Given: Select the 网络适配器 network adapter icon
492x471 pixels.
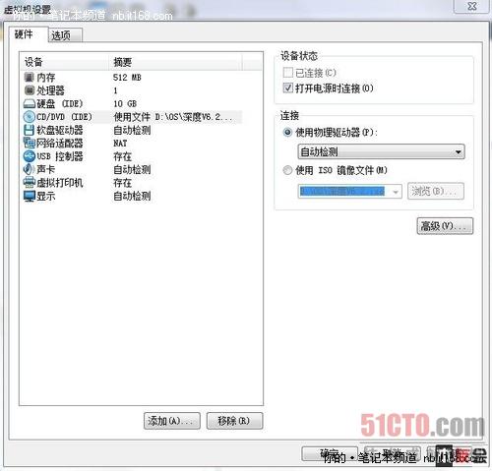Looking at the screenshot, I should click(30, 143).
